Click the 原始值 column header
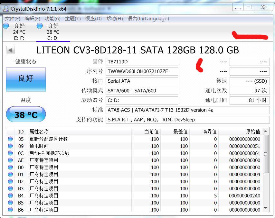This screenshot has width=275, height=218. (x=240, y=132)
